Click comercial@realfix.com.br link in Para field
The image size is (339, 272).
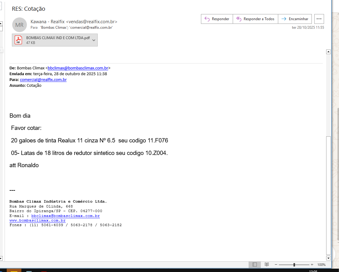[43, 80]
